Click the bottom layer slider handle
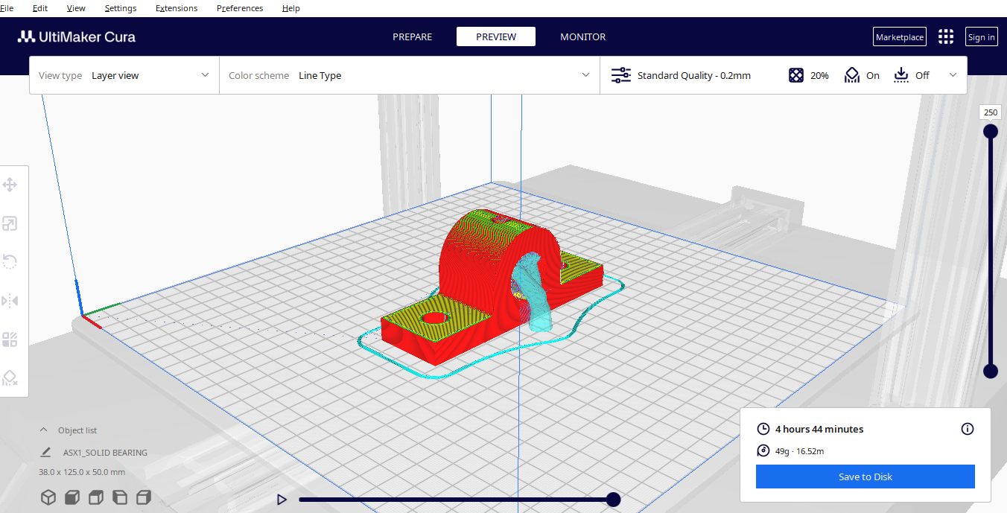Image resolution: width=1007 pixels, height=513 pixels. (991, 371)
